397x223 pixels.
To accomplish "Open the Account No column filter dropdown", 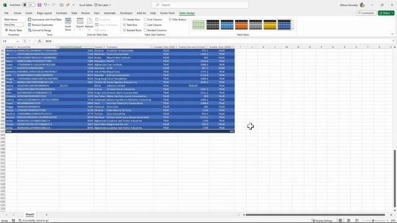I will click(58, 47).
